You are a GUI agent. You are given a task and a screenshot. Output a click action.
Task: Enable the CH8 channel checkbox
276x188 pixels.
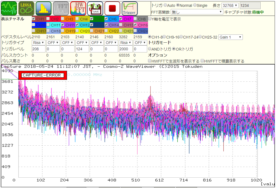pos(135,19)
